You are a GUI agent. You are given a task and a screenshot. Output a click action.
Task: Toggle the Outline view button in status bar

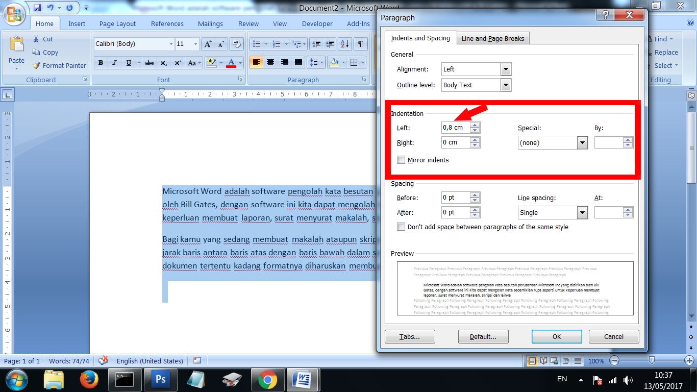click(566, 361)
